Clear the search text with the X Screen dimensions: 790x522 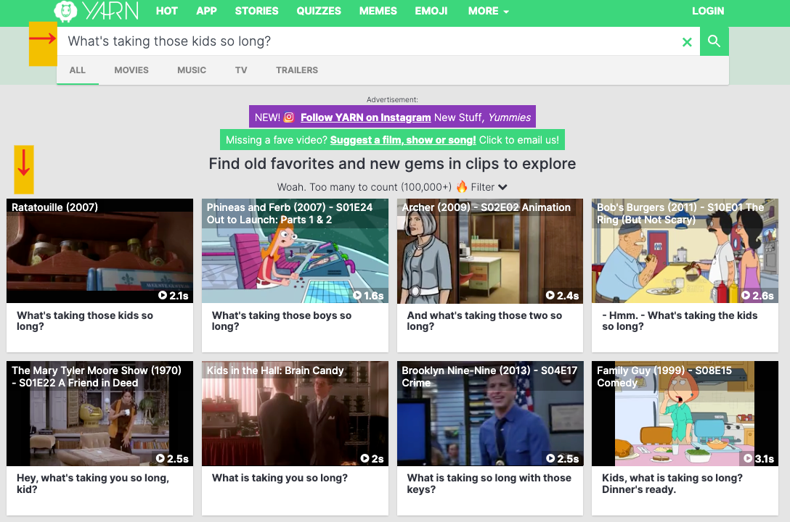point(687,42)
